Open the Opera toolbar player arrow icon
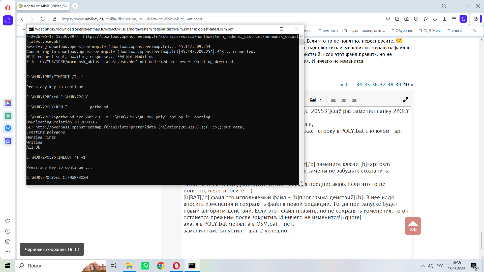The width and height of the screenshot is (484, 272). point(426,19)
